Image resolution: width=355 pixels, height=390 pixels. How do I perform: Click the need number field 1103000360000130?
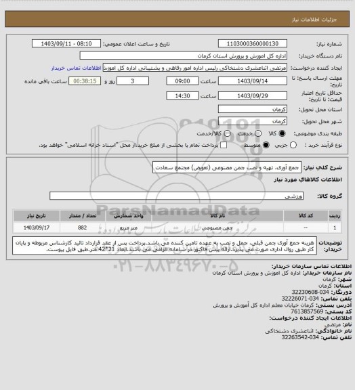click(253, 44)
